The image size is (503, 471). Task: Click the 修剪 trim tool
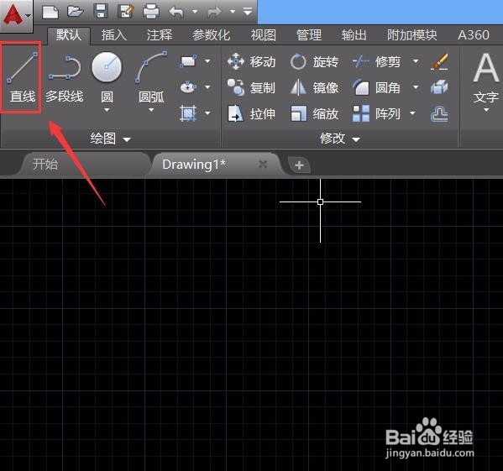376,61
